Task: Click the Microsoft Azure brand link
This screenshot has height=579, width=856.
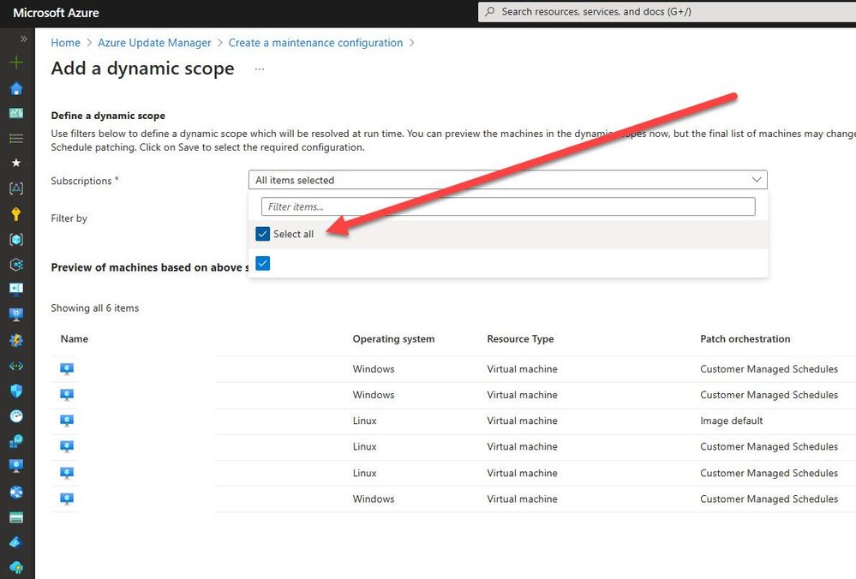Action: click(56, 13)
